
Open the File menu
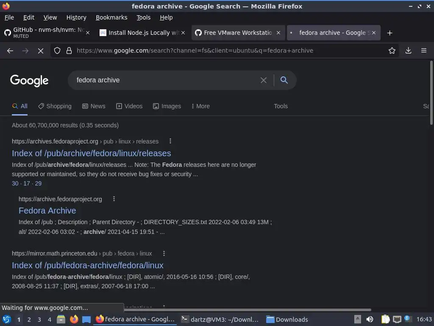coord(9,17)
